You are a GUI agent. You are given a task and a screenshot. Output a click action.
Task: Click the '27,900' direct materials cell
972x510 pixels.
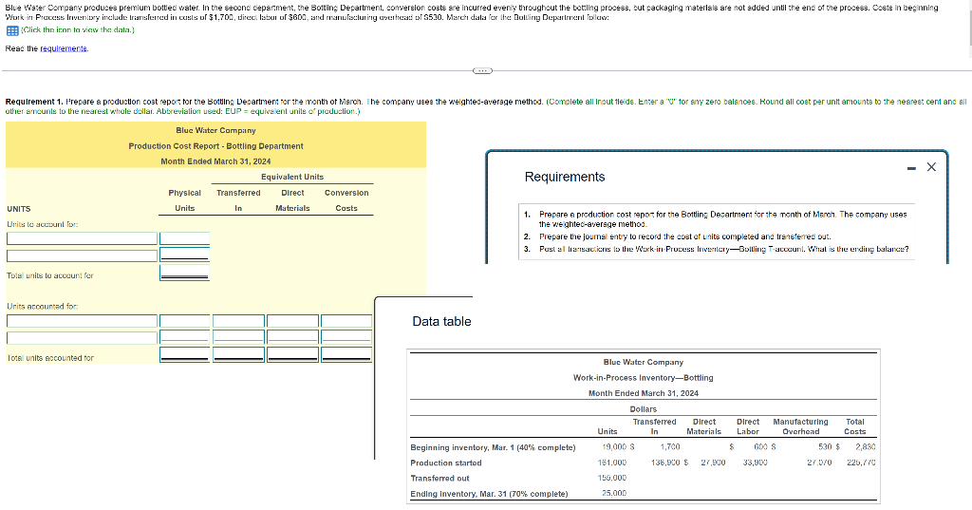(713, 463)
